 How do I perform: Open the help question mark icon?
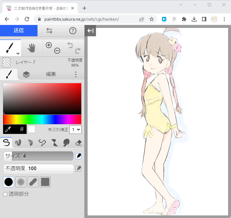click(x=73, y=31)
